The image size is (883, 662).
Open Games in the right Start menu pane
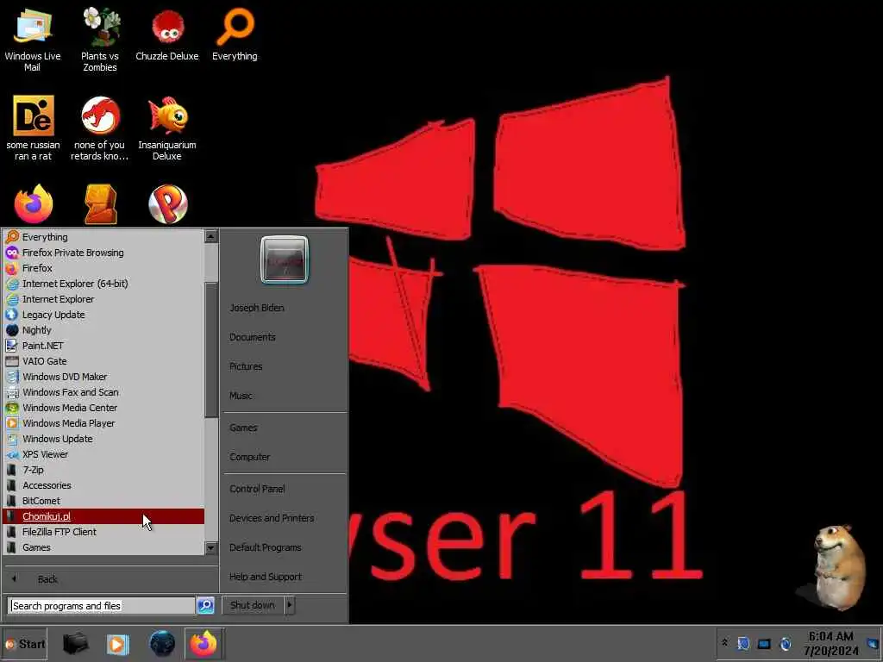point(285,428)
